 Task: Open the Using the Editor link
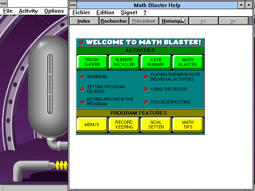169,89
